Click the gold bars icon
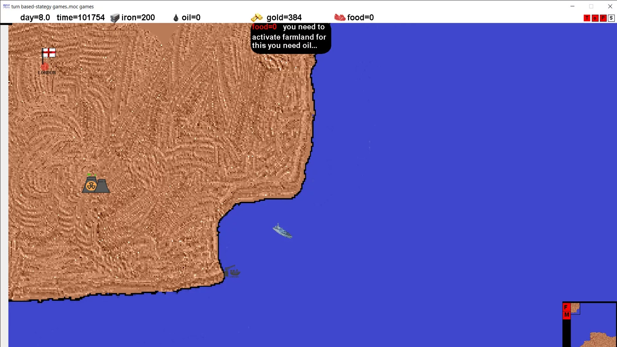This screenshot has width=617, height=347. click(257, 18)
